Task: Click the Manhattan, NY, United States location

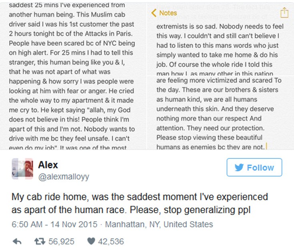Action: [x=159, y=224]
